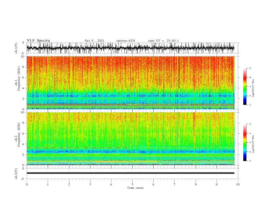
Task: Click the date text "Oct. 9 , 2021"
Action: (x=94, y=41)
